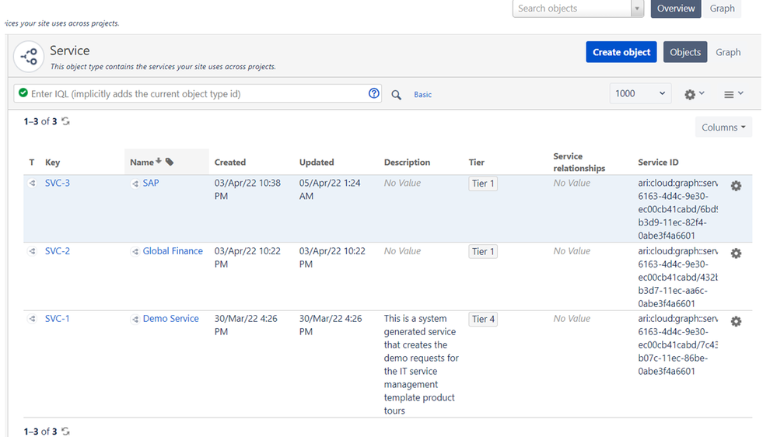Open gear actions for Global Finance row
Screen dimensions: 777x437
pyautogui.click(x=737, y=253)
